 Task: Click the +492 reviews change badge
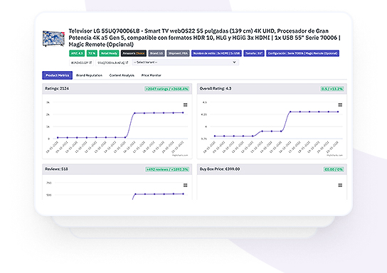tap(167, 169)
